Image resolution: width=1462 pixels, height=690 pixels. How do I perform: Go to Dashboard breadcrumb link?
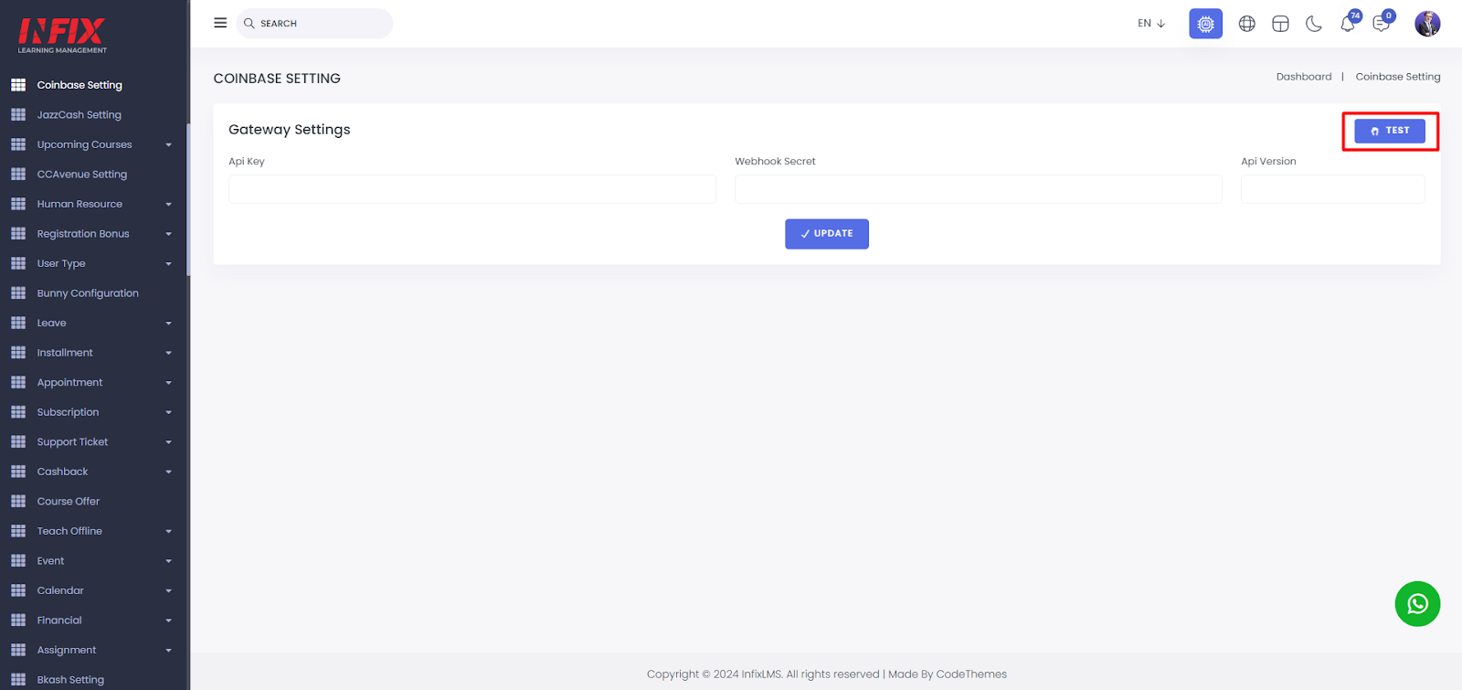click(1304, 77)
